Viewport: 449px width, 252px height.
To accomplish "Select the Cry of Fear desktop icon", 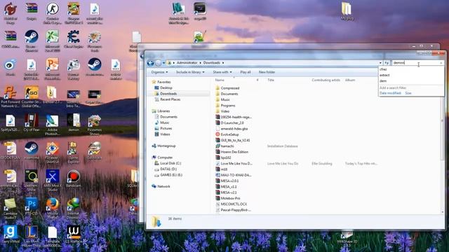I will pos(31,122).
